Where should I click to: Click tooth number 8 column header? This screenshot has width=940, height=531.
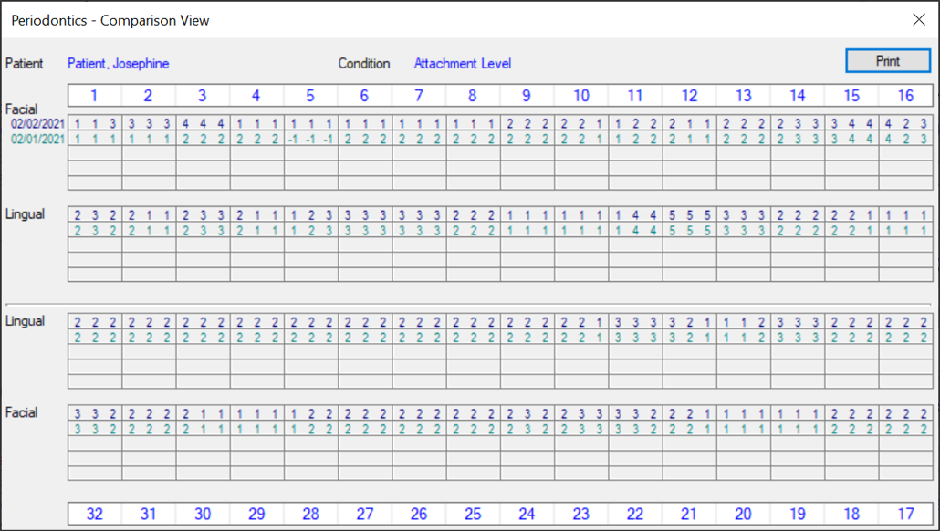pyautogui.click(x=472, y=96)
